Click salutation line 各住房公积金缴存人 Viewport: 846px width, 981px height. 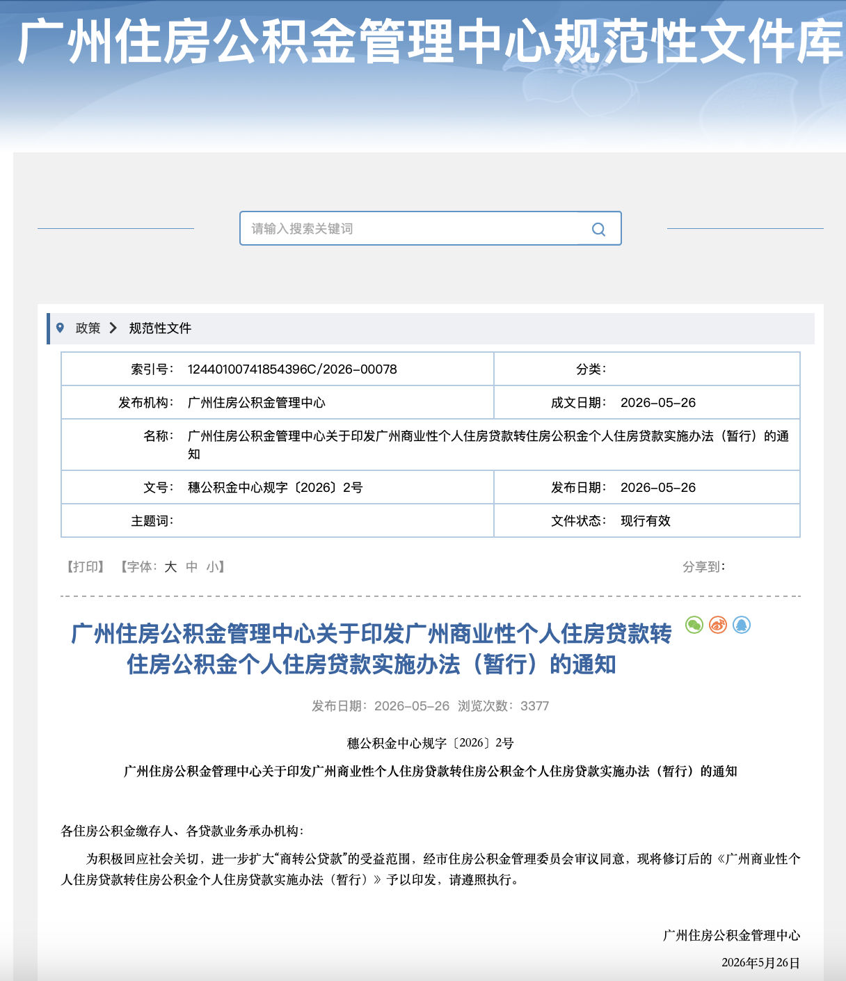pos(182,831)
